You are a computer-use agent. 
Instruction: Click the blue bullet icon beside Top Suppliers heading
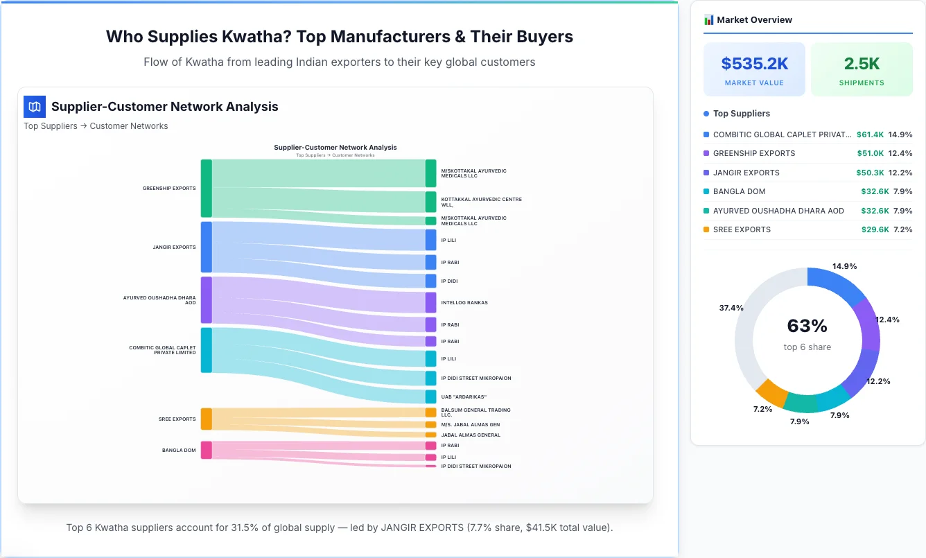pyautogui.click(x=705, y=113)
